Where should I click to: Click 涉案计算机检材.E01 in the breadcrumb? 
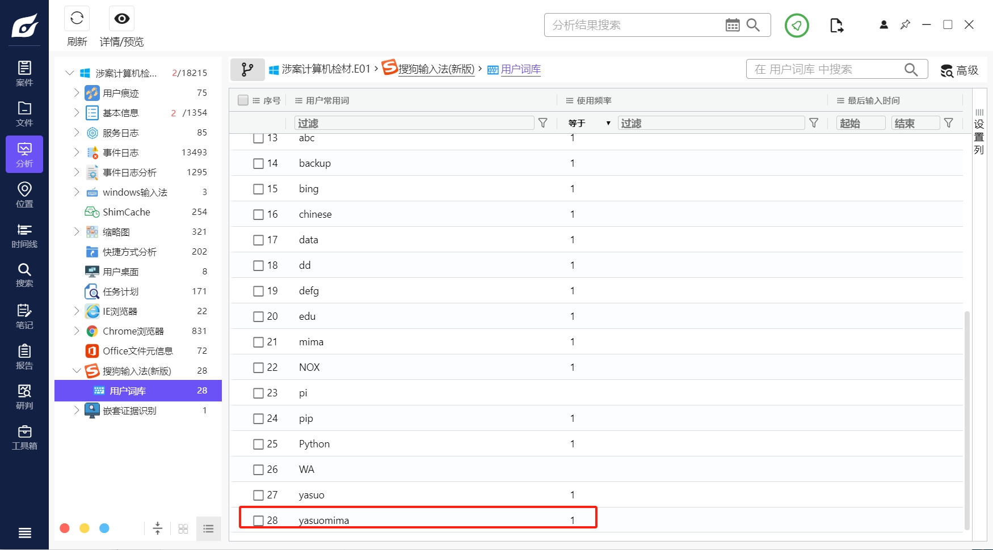click(x=326, y=69)
